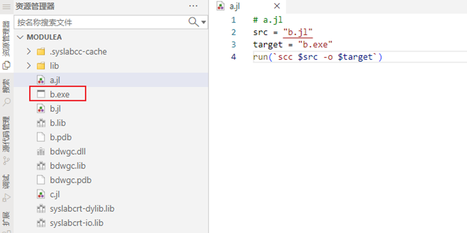Click the c.jl Julia file icon
The image size is (467, 233).
pos(41,195)
